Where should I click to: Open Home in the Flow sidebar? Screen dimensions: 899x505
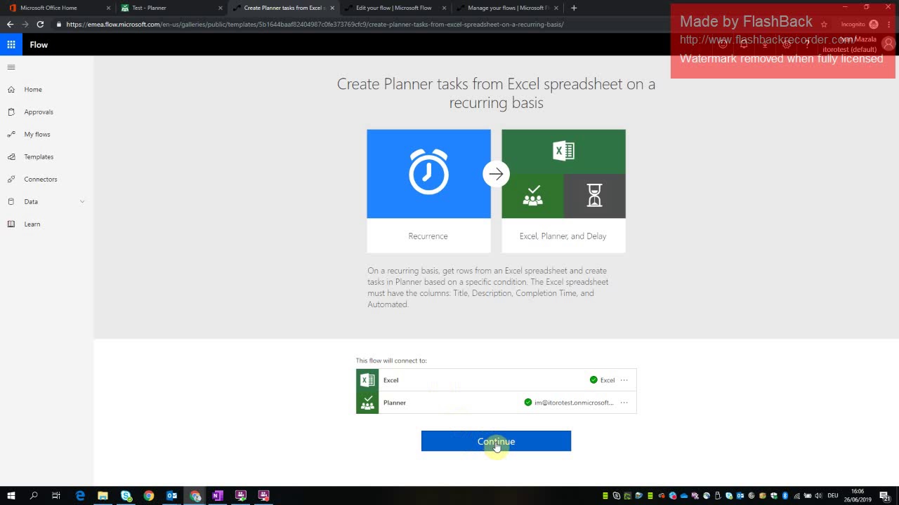tap(33, 90)
